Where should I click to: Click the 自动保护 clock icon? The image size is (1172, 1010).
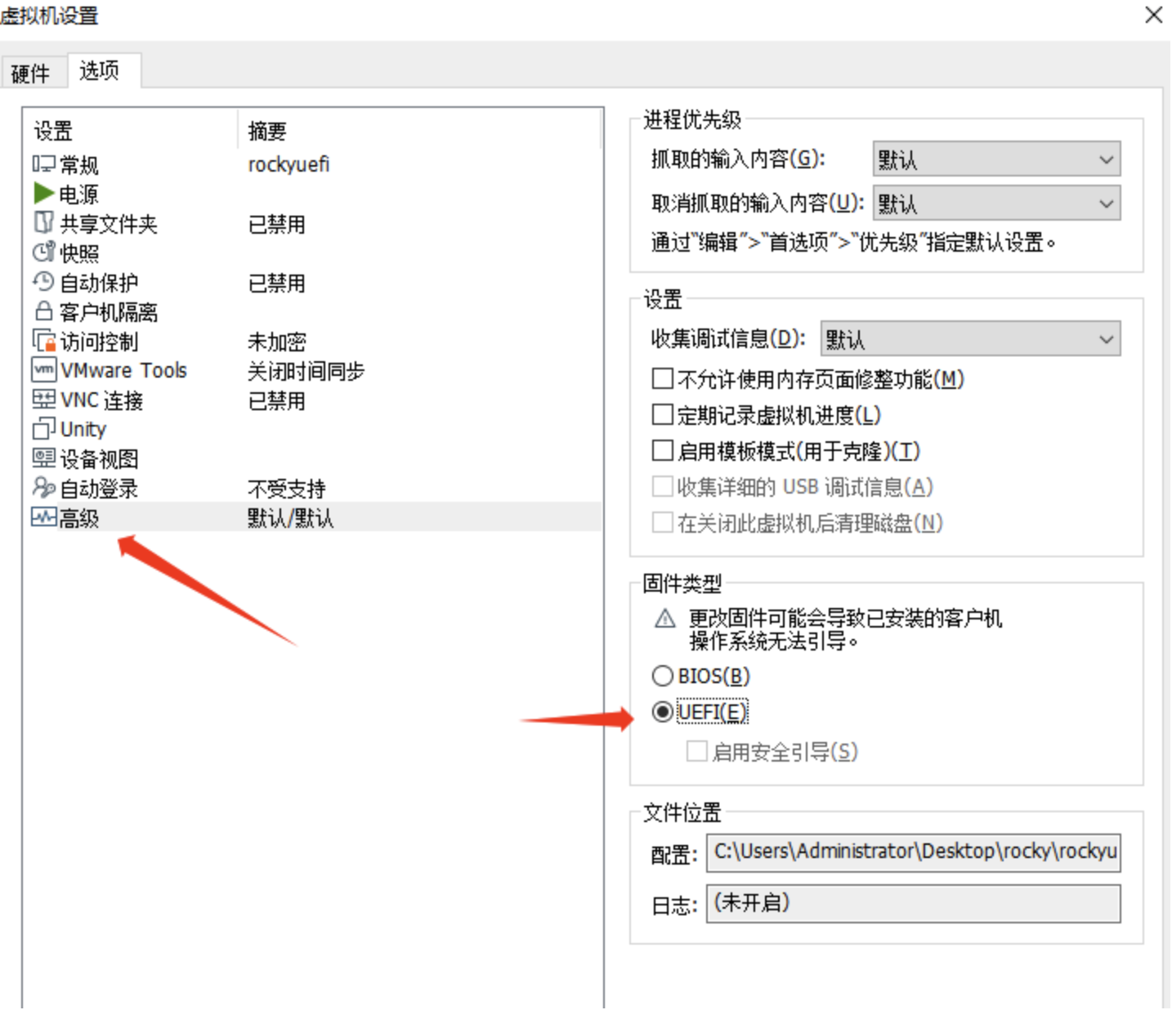(44, 282)
